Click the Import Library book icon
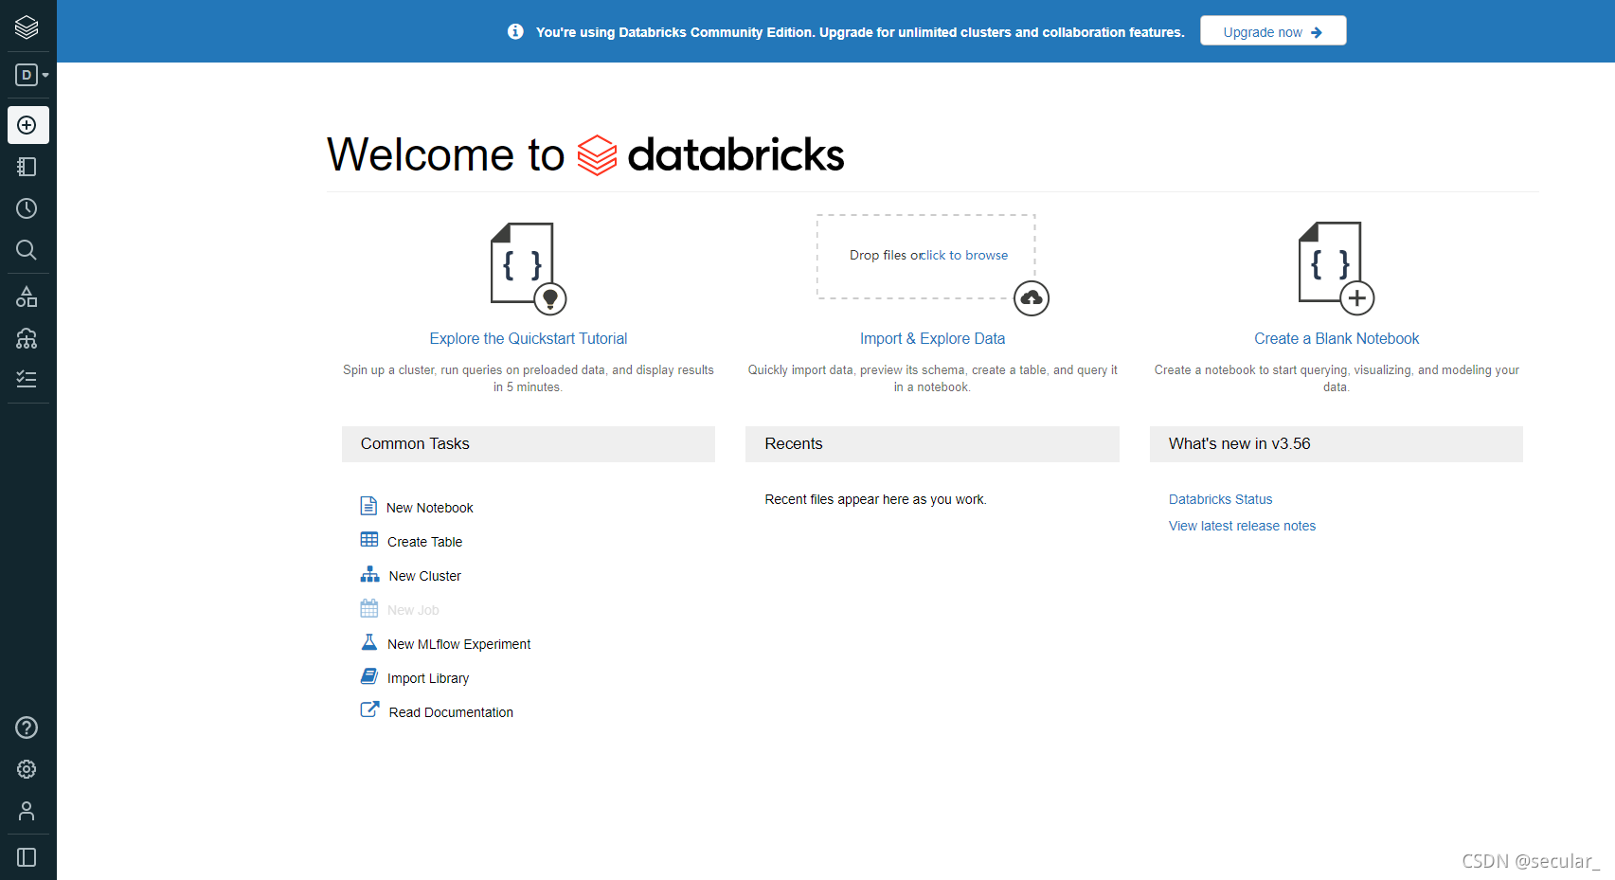This screenshot has height=880, width=1615. click(x=369, y=676)
